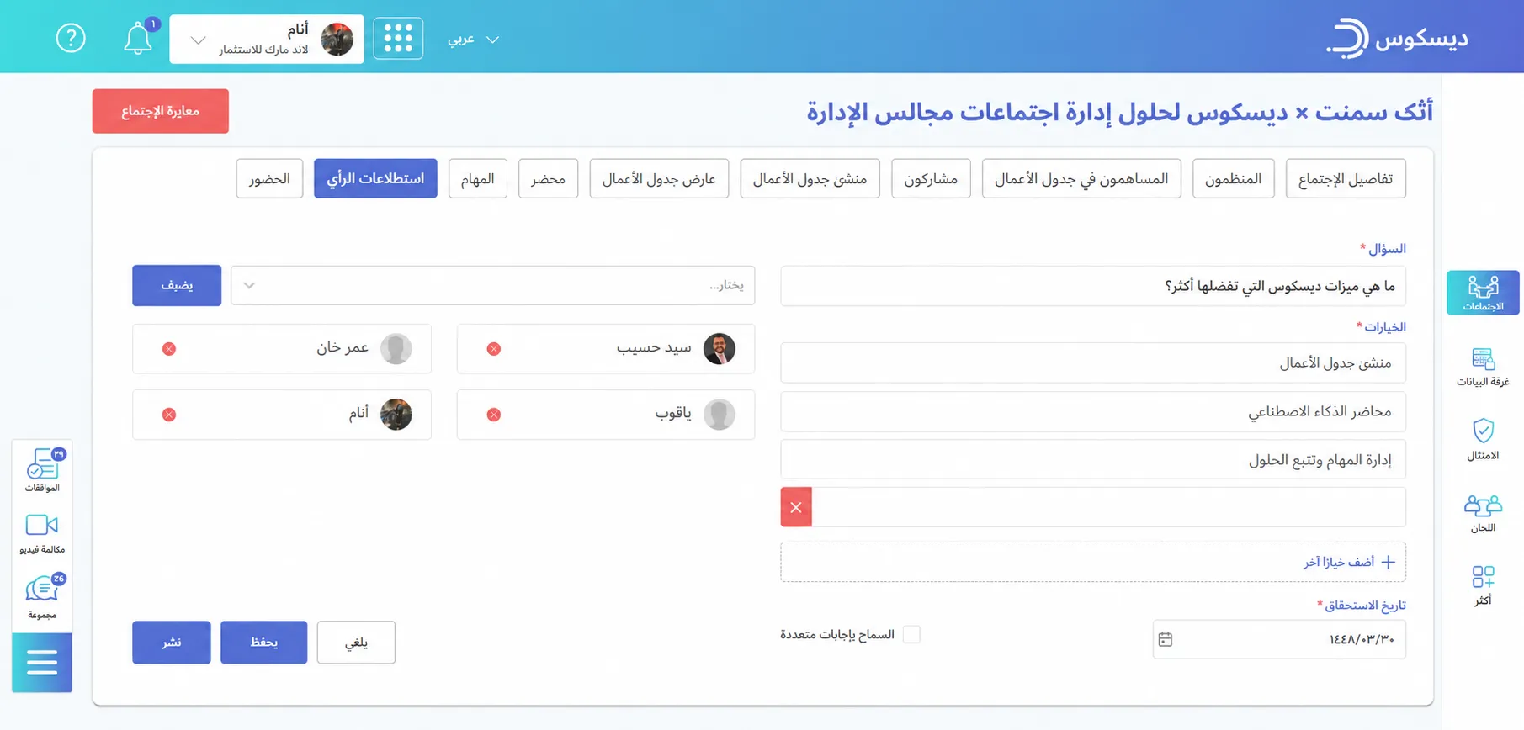Click the يلغي cancel button

point(356,643)
